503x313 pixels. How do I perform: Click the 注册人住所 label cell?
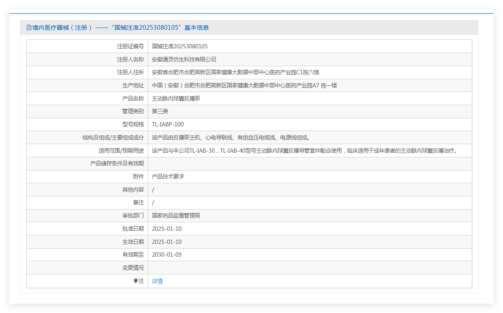pyautogui.click(x=87, y=73)
